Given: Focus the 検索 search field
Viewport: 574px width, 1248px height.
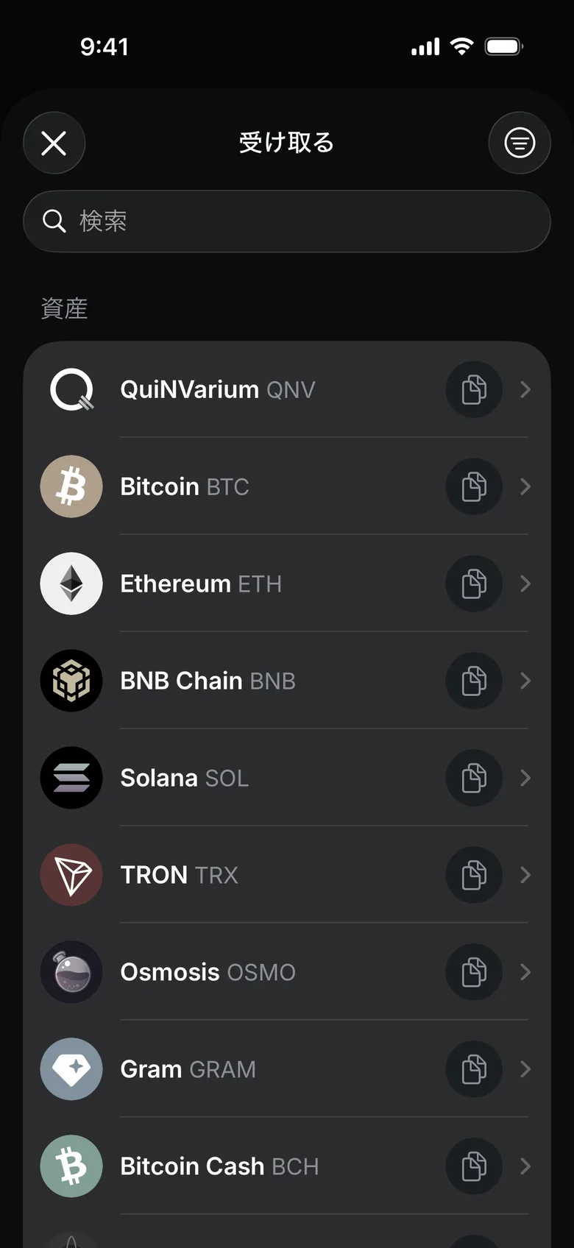Looking at the screenshot, I should coord(287,221).
